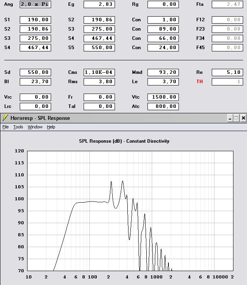This screenshot has width=247, height=285.
Task: Click the Fr input field
Action: [99, 97]
